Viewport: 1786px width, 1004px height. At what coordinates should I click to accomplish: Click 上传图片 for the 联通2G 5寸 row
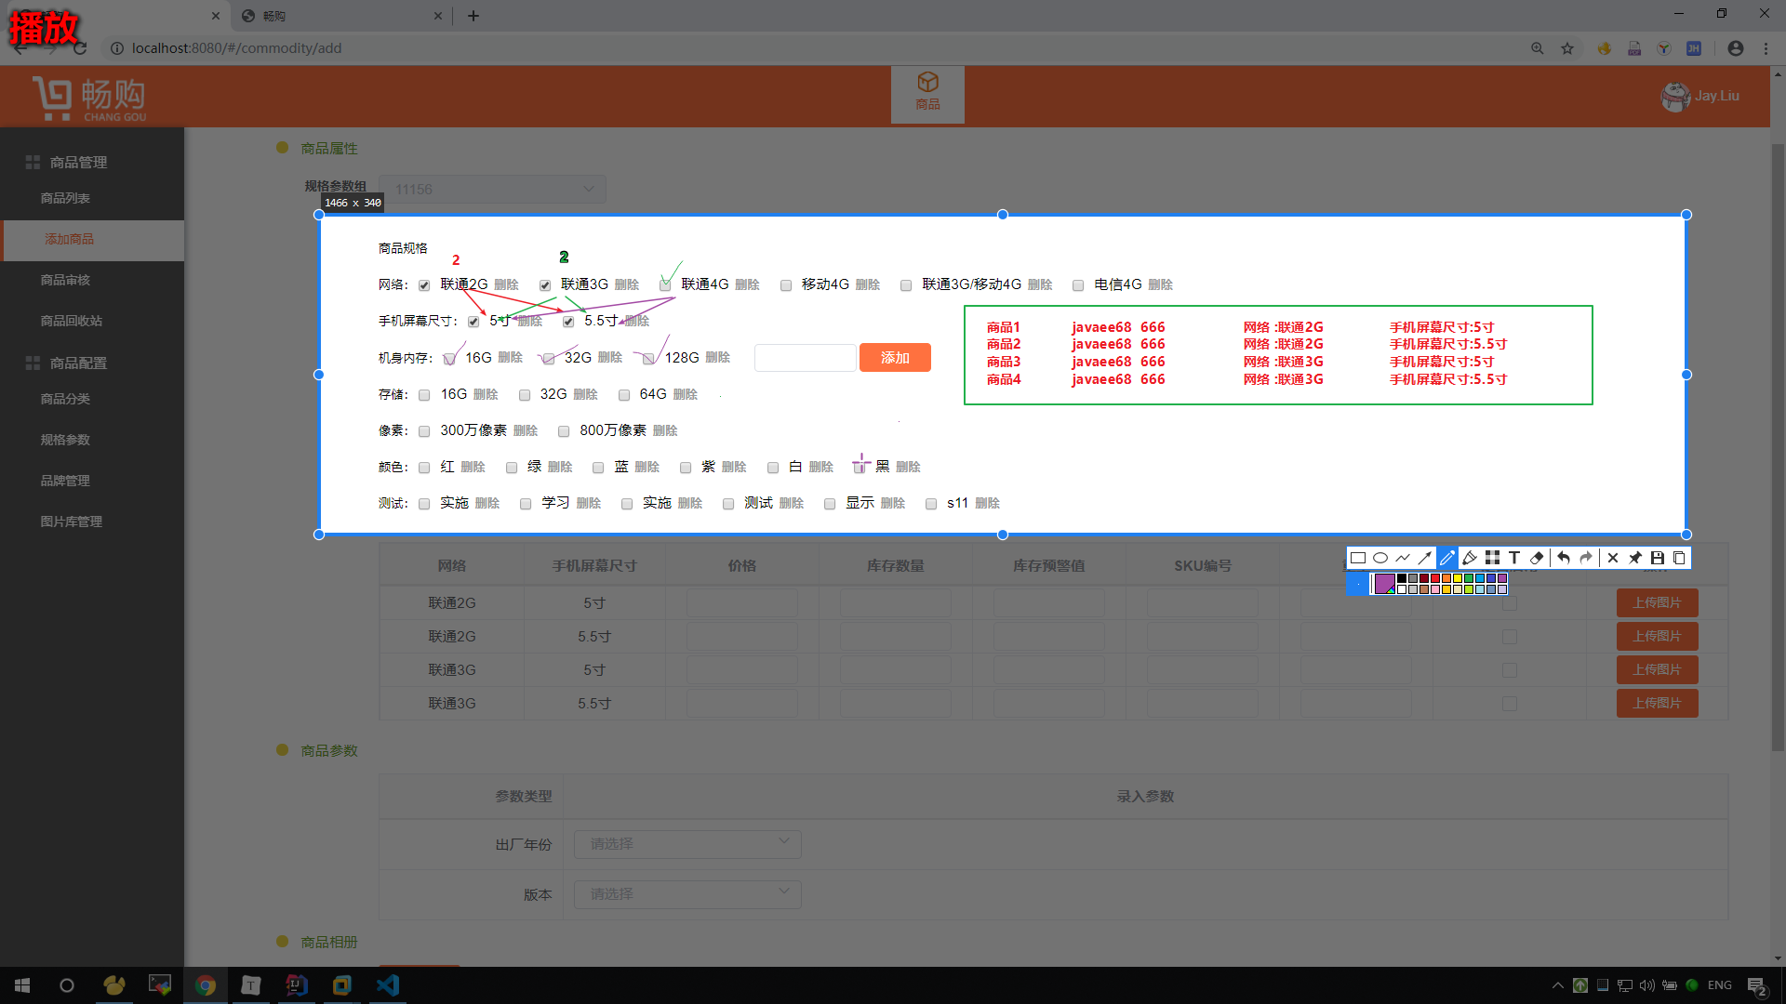click(x=1657, y=602)
